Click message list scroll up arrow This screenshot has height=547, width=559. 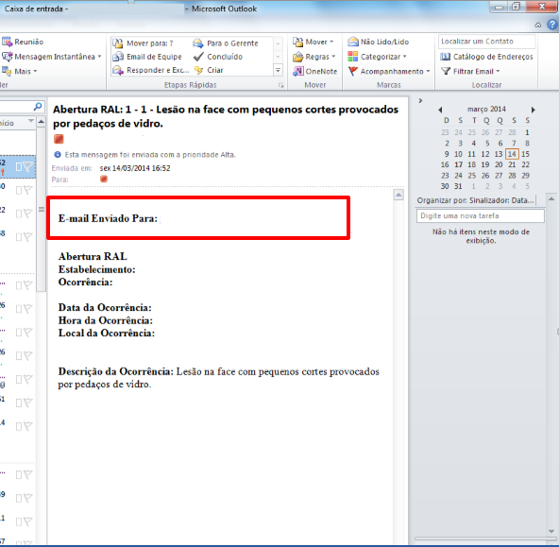tap(41, 122)
